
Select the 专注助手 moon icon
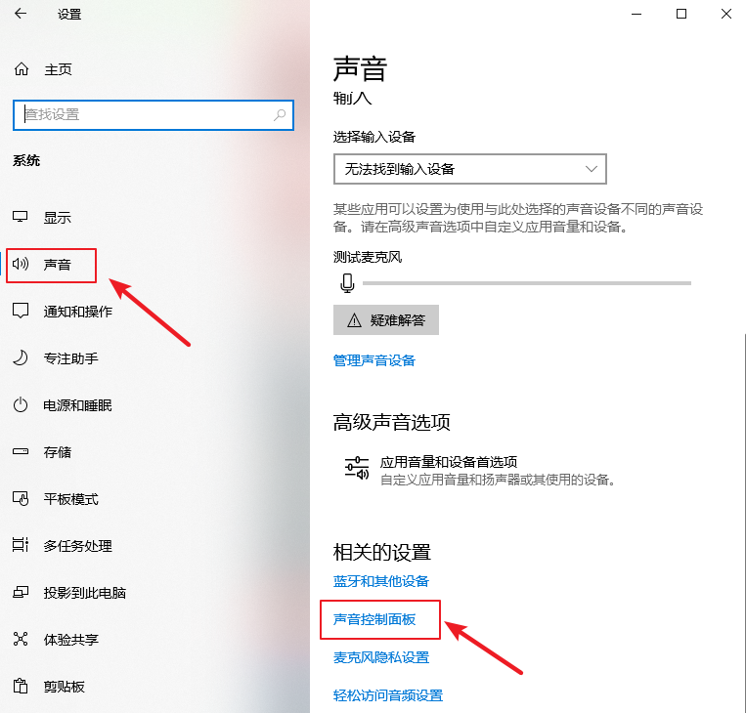[x=21, y=358]
